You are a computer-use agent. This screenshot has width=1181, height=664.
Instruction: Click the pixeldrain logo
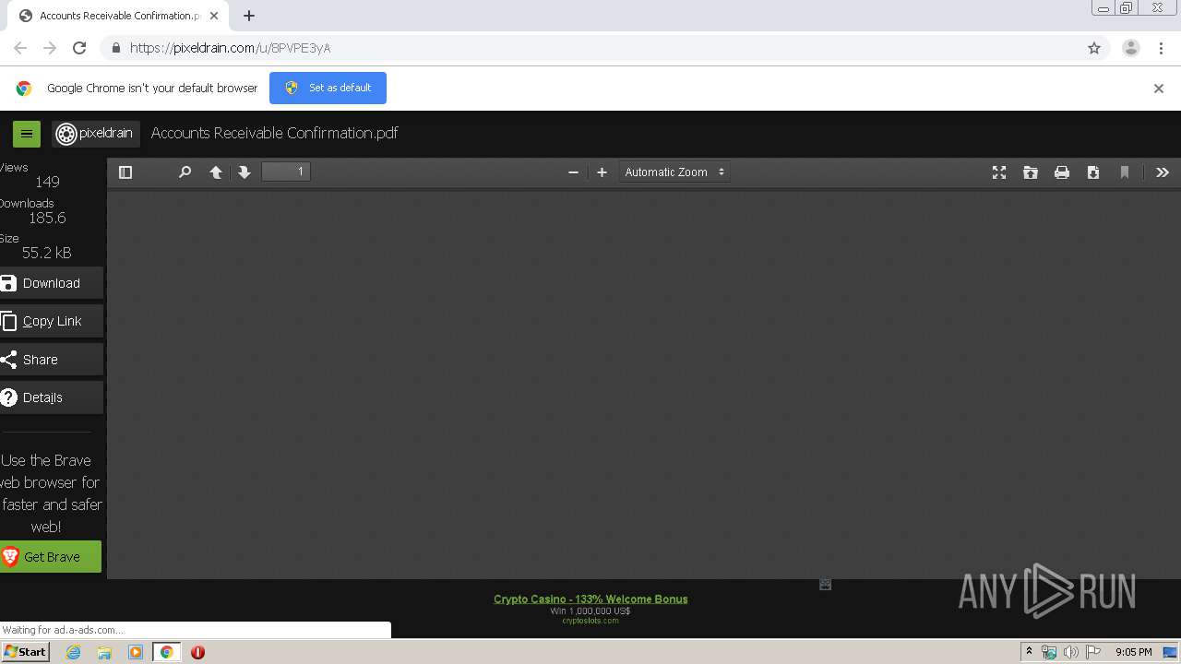click(x=96, y=134)
